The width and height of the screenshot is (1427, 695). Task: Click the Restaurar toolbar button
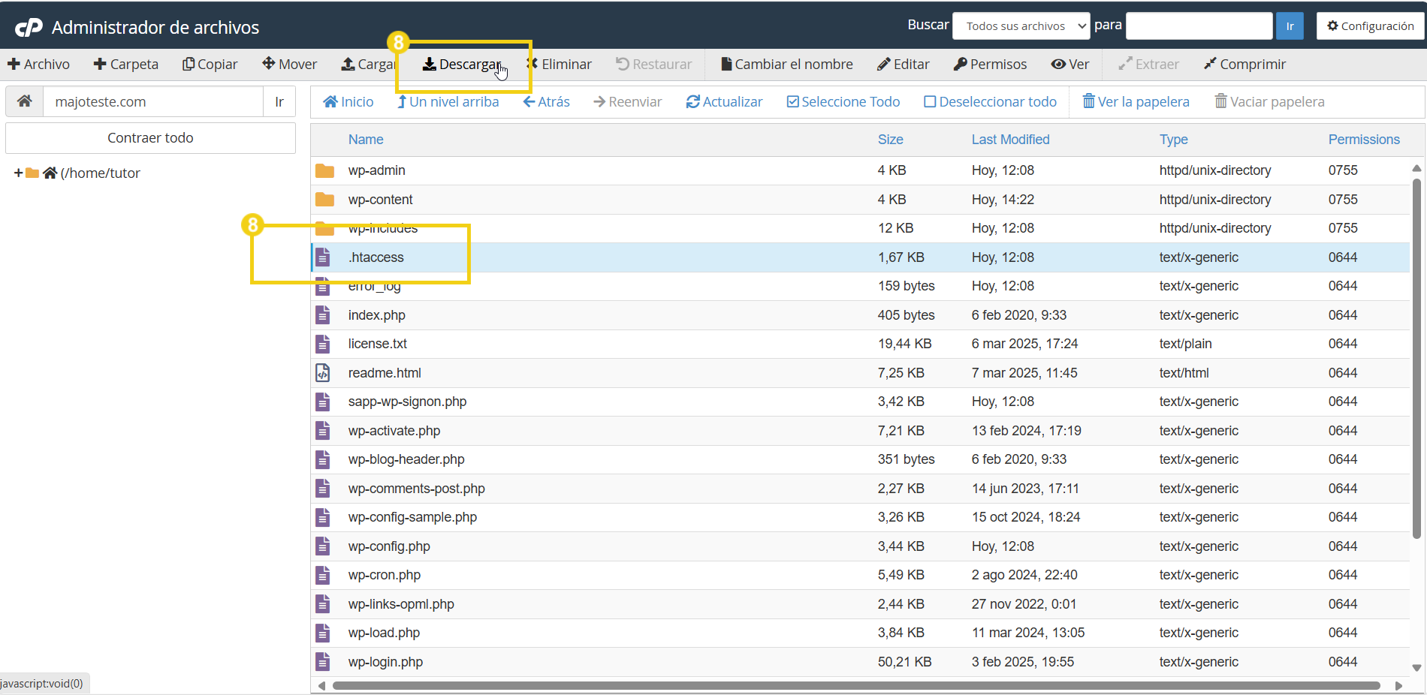click(654, 65)
